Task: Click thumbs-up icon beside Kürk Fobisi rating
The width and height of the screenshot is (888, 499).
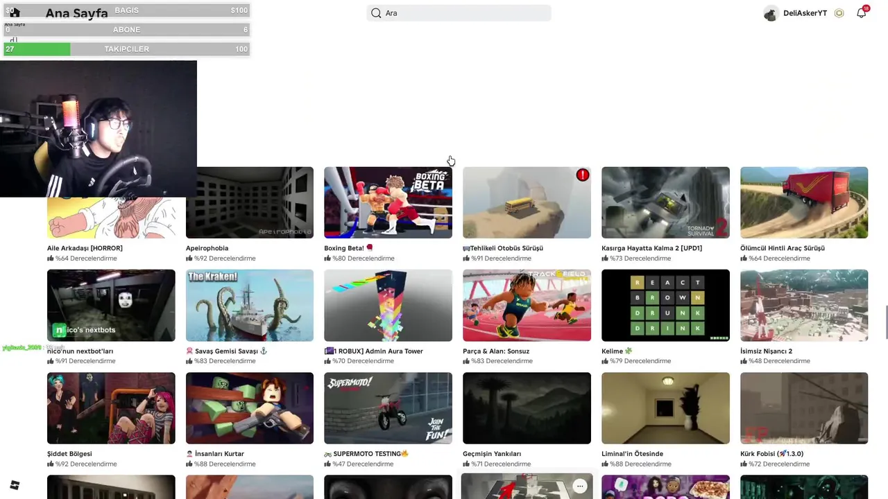Action: tap(744, 464)
